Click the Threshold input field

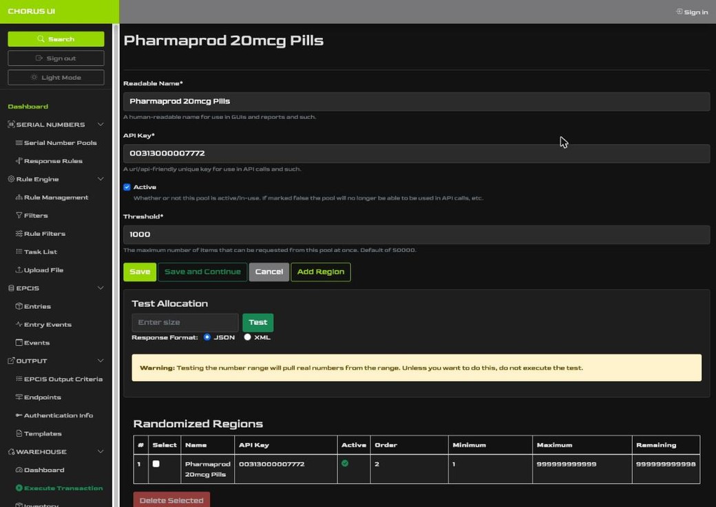click(x=417, y=235)
